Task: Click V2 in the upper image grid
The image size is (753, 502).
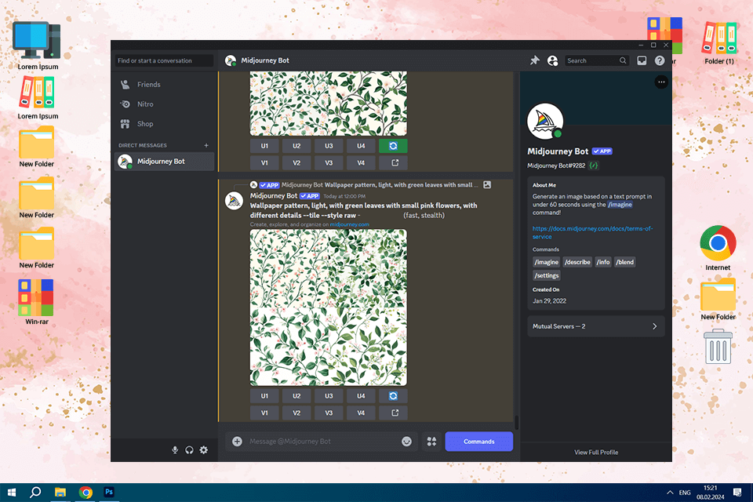Action: [x=296, y=163]
